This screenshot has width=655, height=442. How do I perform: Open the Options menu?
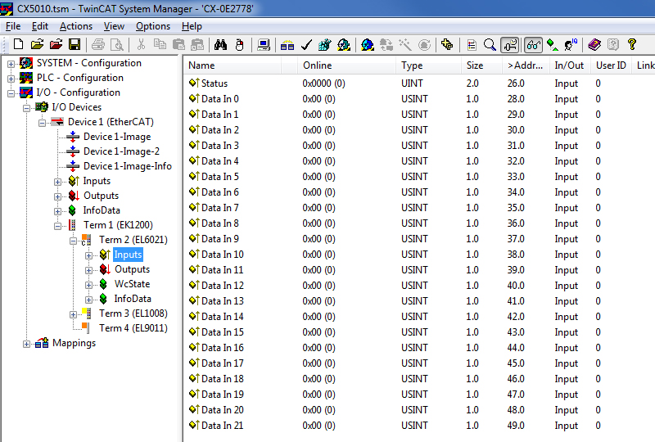point(153,26)
